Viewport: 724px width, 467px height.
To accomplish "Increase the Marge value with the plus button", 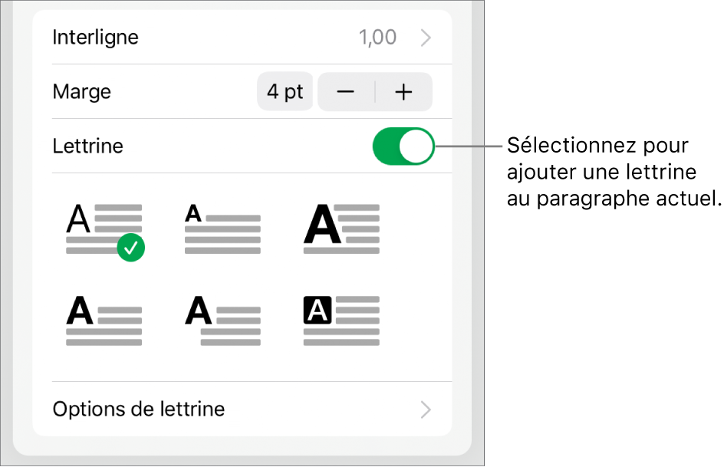I will click(x=403, y=91).
